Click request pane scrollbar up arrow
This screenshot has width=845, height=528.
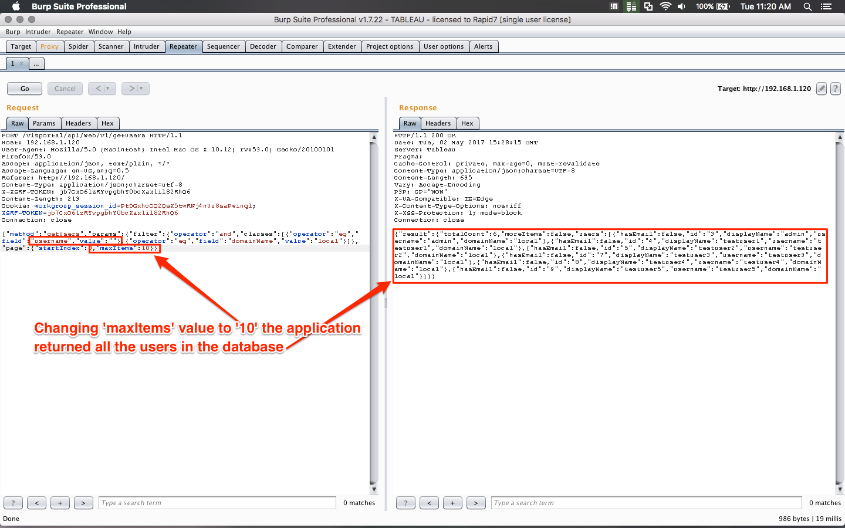[374, 137]
